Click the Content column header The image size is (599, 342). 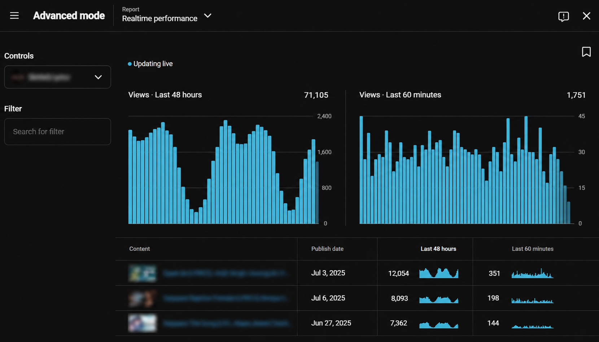139,249
